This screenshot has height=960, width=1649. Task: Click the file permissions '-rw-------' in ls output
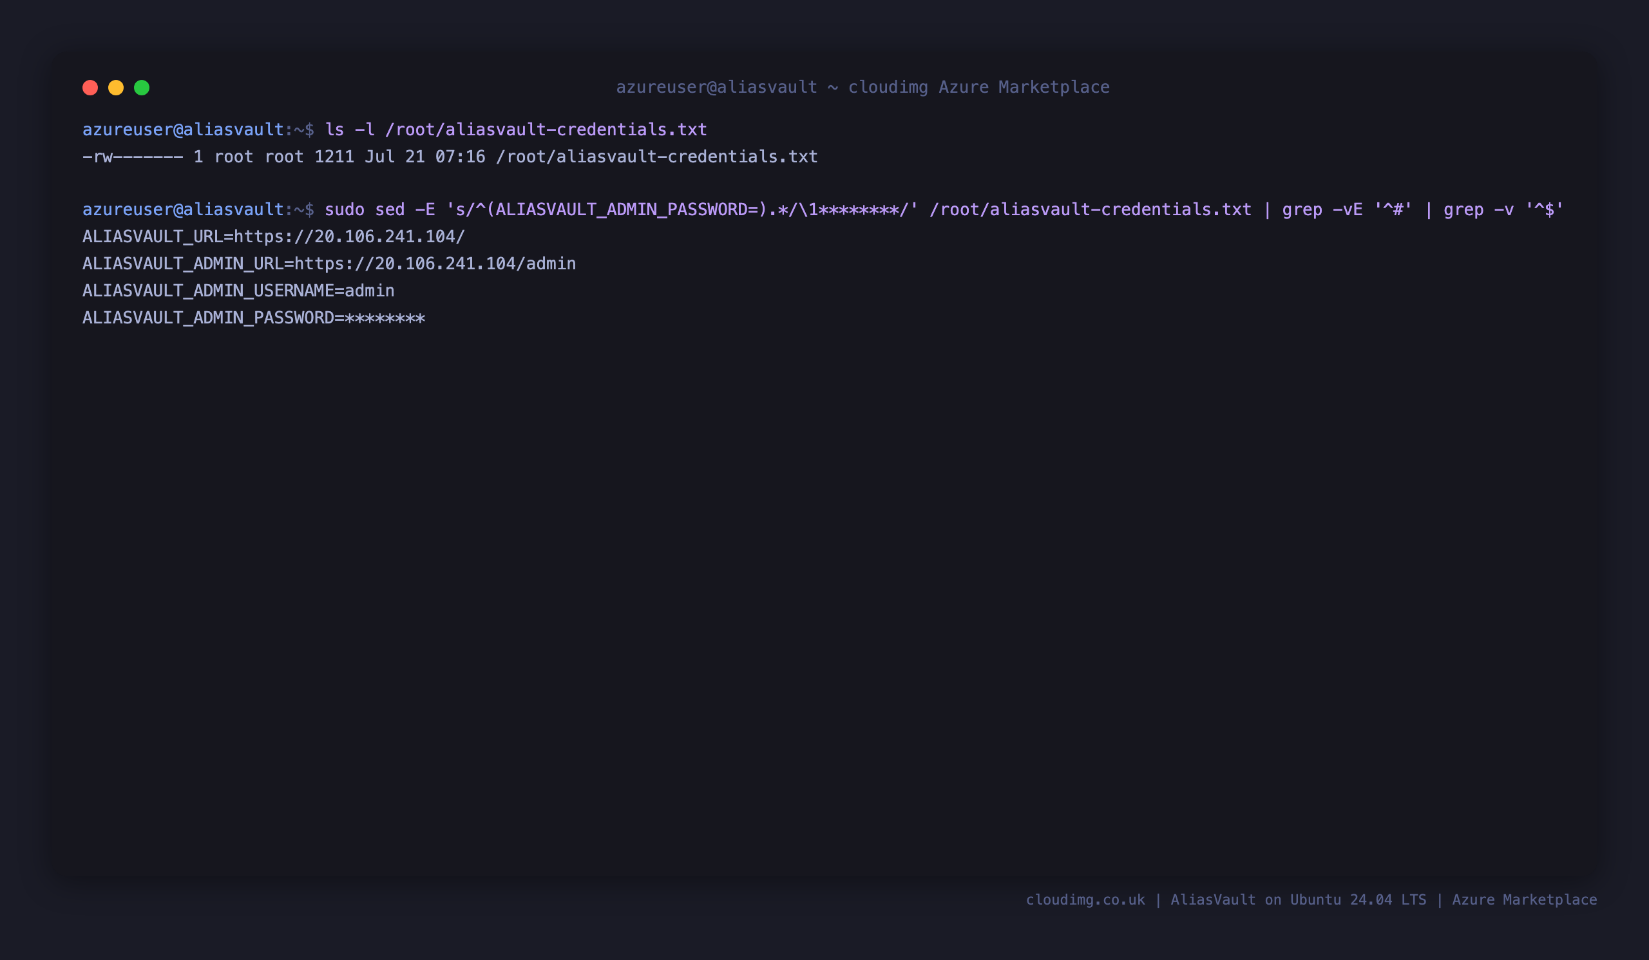pos(133,157)
